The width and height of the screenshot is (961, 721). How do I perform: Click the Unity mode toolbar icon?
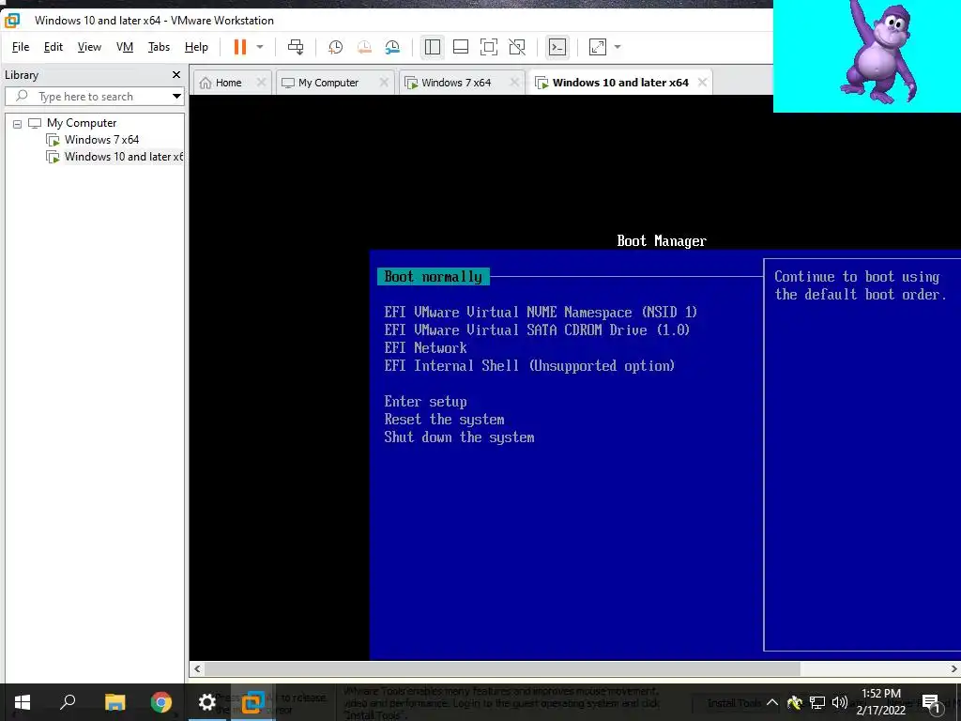coord(517,47)
